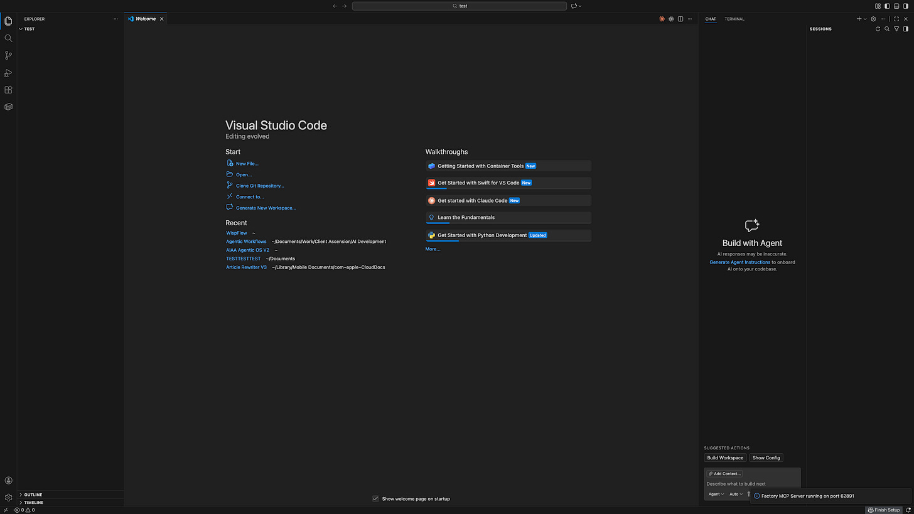The width and height of the screenshot is (914, 514).
Task: Open editor more actions ellipsis
Action: tap(690, 19)
